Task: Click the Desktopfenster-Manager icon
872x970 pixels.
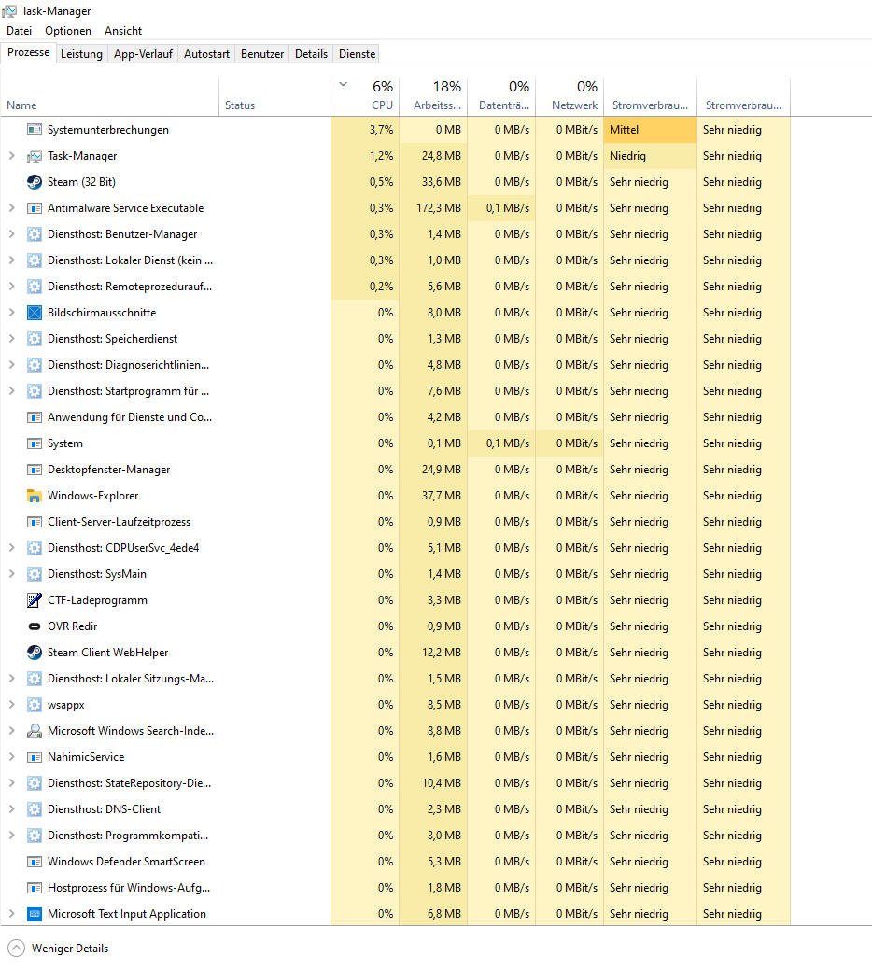Action: pyautogui.click(x=35, y=469)
